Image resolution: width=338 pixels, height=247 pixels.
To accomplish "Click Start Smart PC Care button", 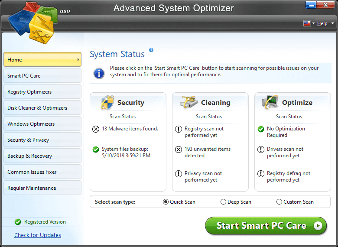I will pos(266,226).
